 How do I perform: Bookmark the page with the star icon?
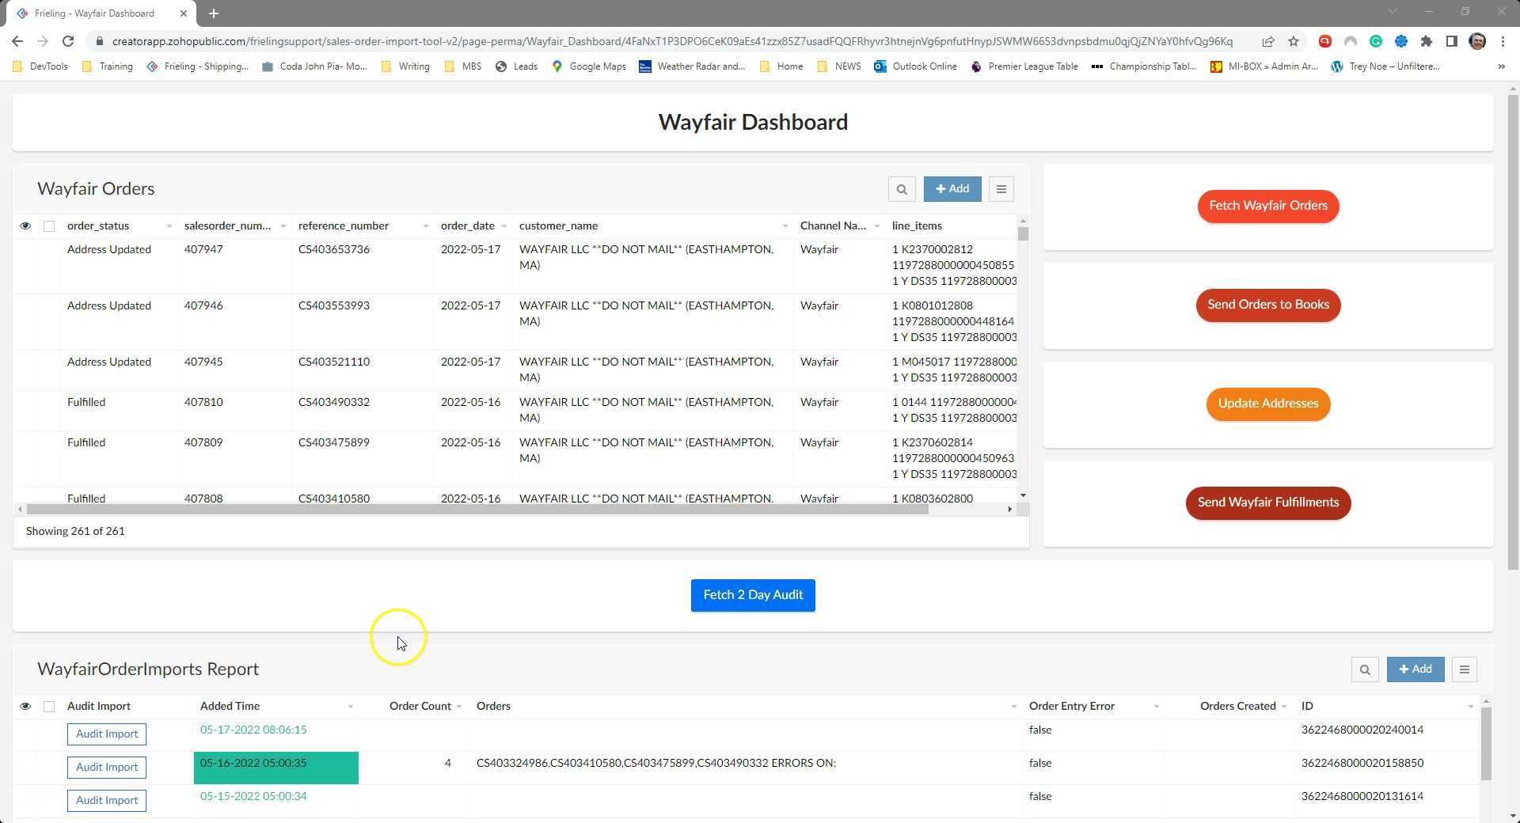[1294, 40]
